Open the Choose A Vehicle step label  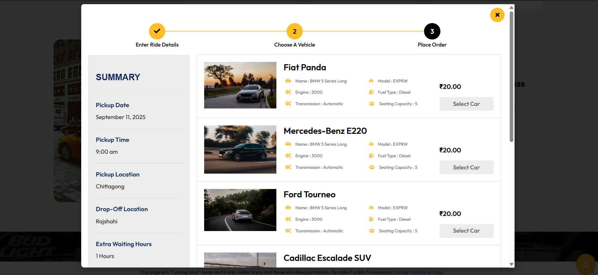tap(295, 45)
